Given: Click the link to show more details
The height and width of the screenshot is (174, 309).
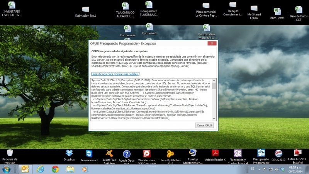Looking at the screenshot, I should (115, 74).
